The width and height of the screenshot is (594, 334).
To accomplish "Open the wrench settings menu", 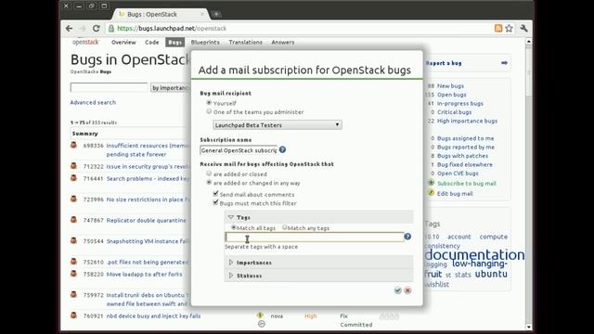I will (x=523, y=29).
